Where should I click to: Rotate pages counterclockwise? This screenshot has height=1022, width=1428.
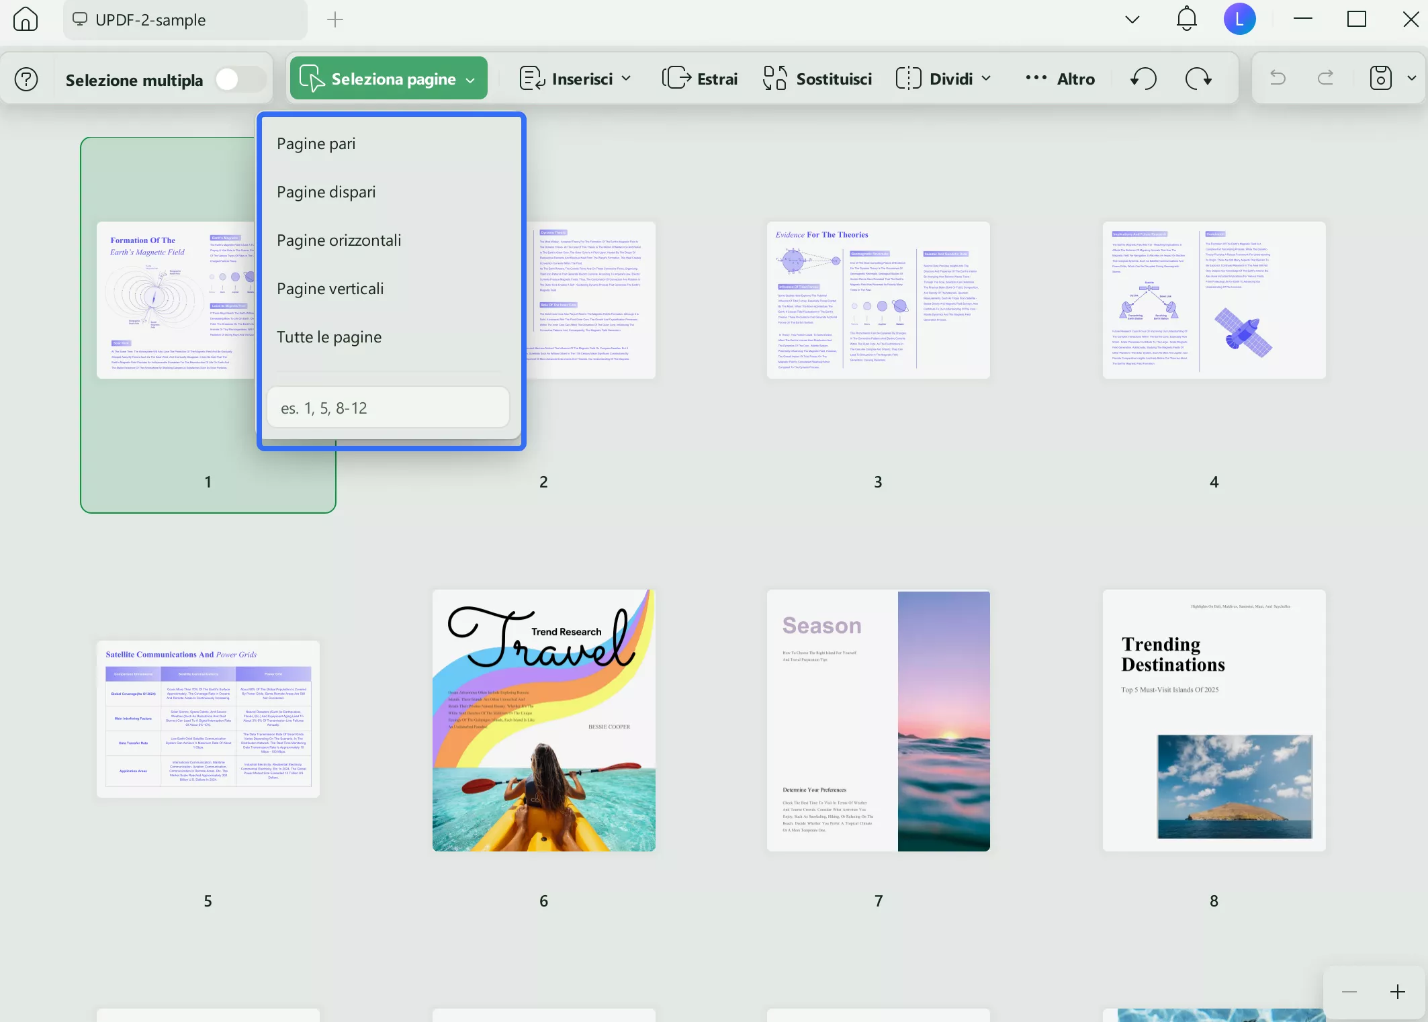(1143, 78)
